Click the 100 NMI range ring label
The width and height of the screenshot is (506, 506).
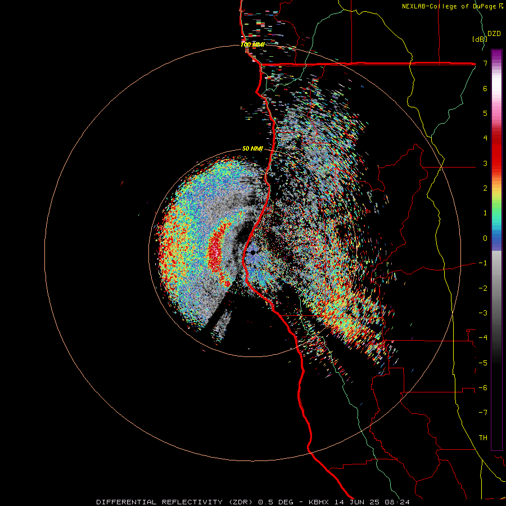[x=252, y=44]
